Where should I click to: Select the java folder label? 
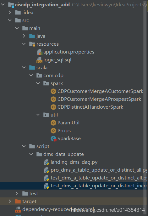pyautogui.click(x=41, y=36)
